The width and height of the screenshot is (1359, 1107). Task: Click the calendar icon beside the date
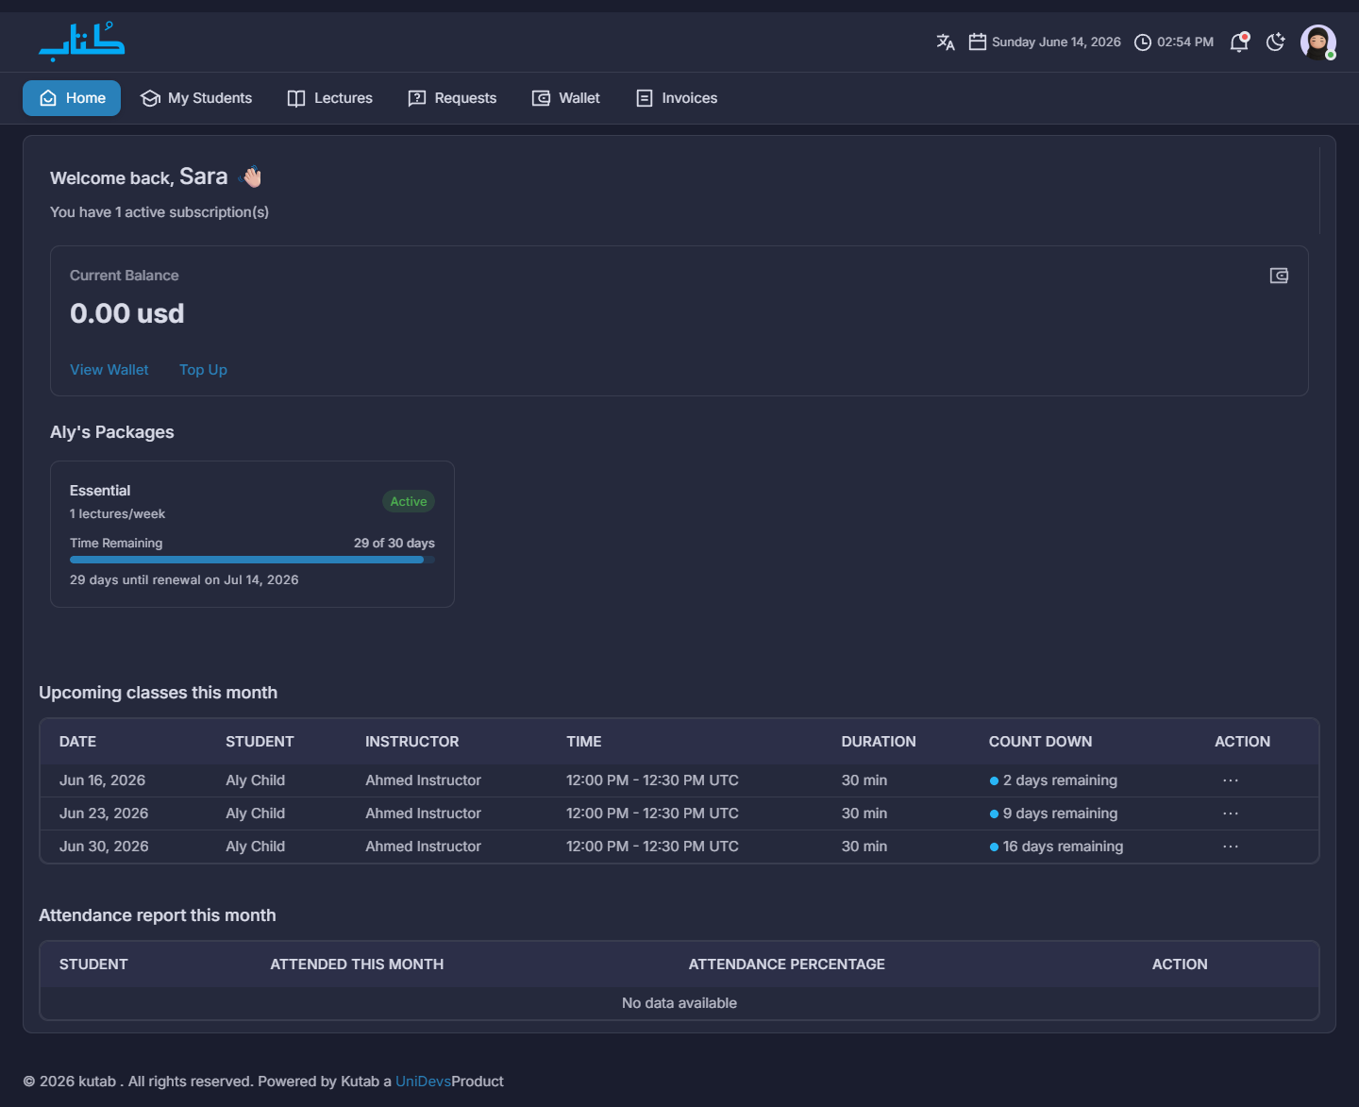click(x=978, y=42)
